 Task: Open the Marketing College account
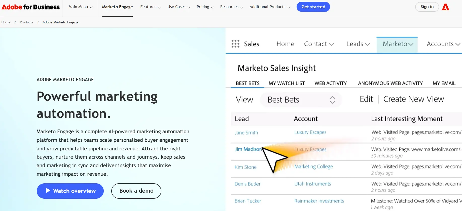313,166
